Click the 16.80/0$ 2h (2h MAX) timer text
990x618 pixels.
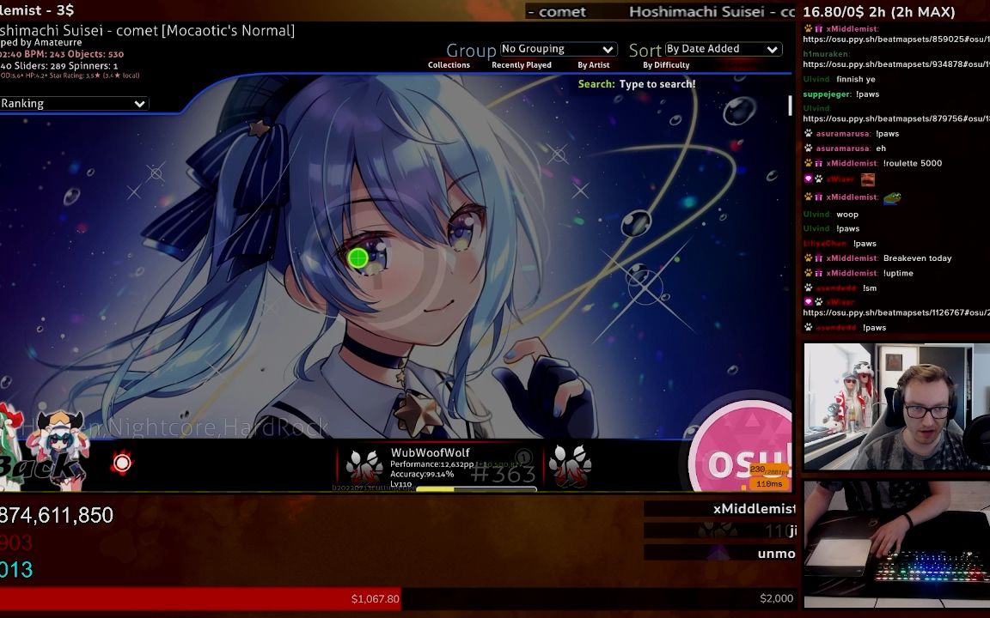(879, 11)
